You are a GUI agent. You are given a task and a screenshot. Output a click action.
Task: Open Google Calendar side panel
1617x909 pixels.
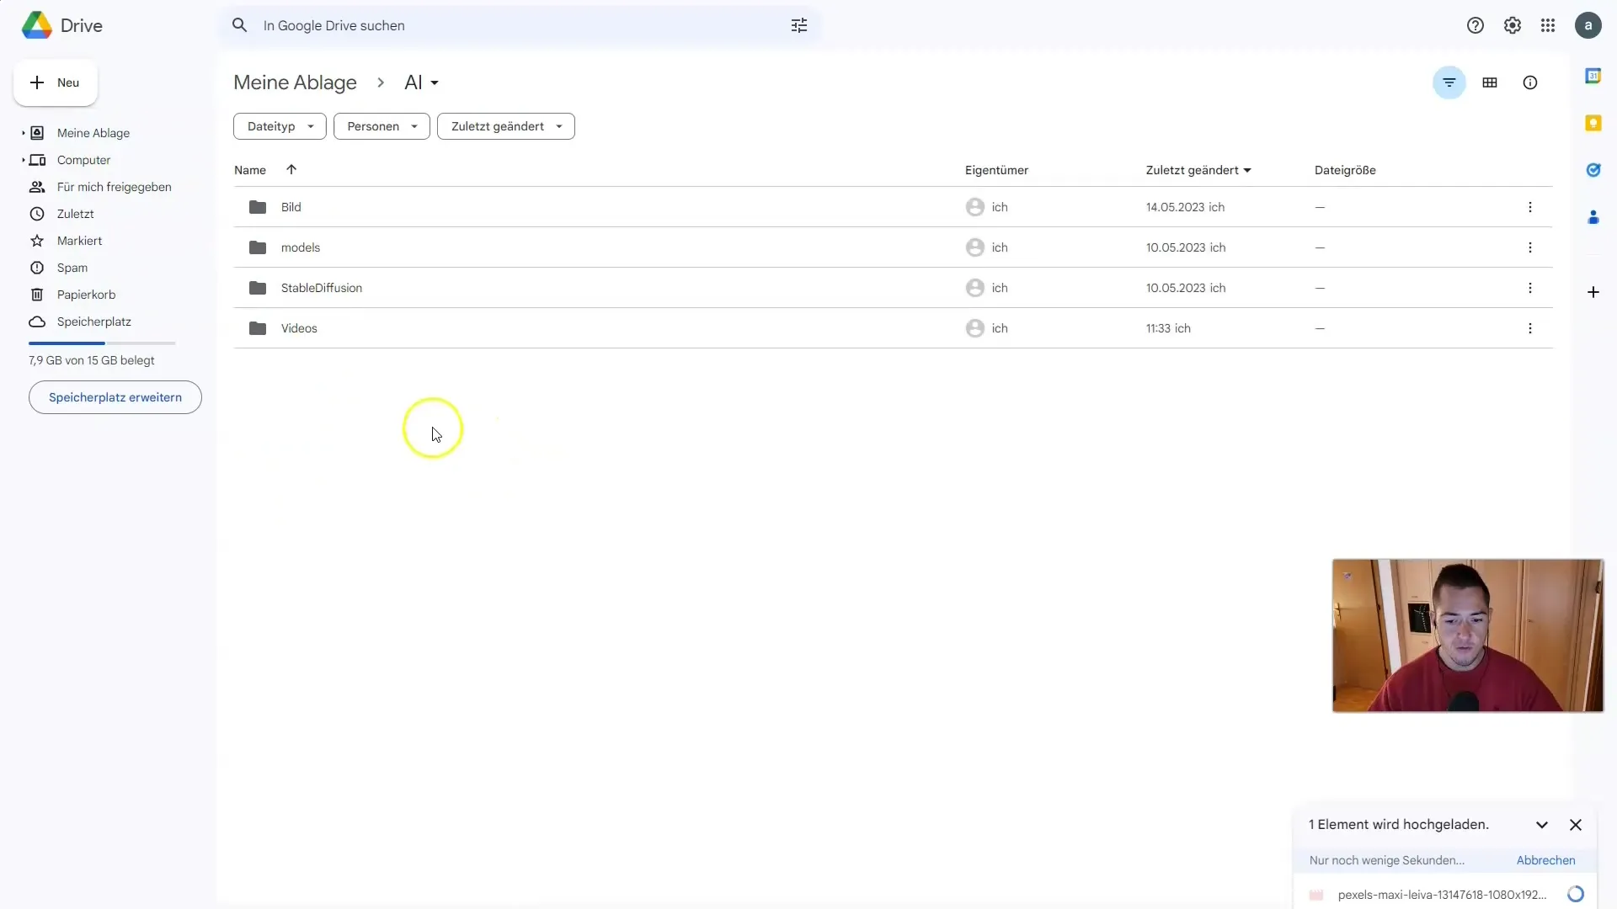(1593, 76)
